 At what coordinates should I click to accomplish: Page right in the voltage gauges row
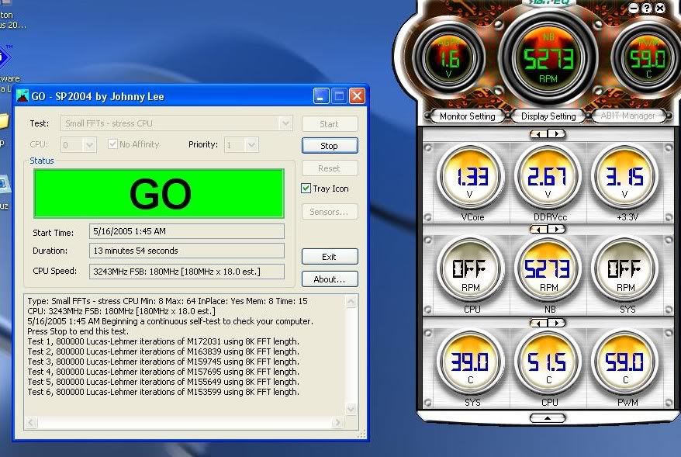click(556, 133)
